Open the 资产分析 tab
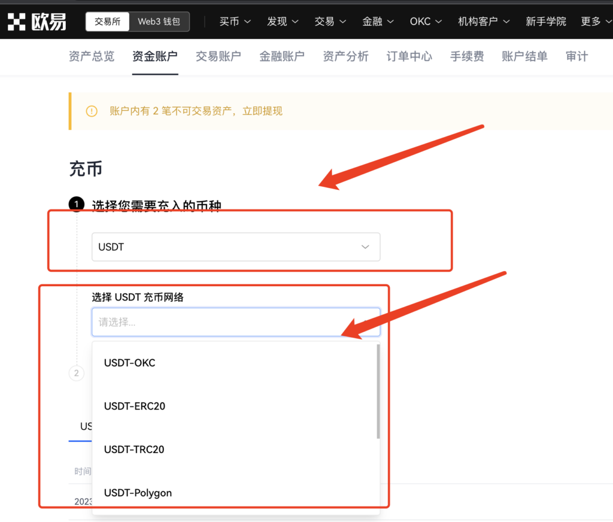The height and width of the screenshot is (522, 613). [345, 56]
